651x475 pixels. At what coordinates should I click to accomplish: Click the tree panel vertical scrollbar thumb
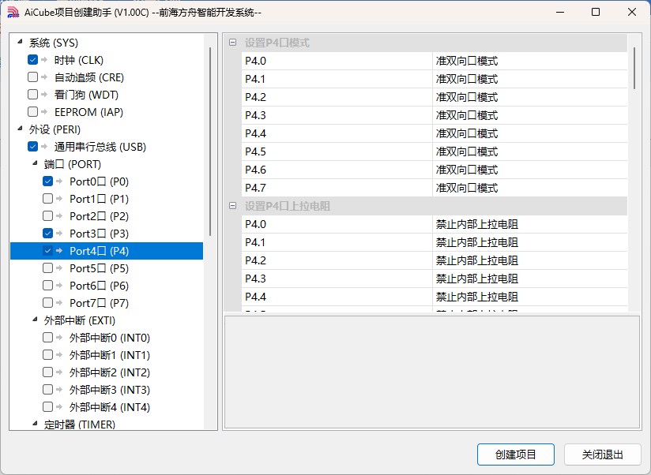(x=210, y=141)
